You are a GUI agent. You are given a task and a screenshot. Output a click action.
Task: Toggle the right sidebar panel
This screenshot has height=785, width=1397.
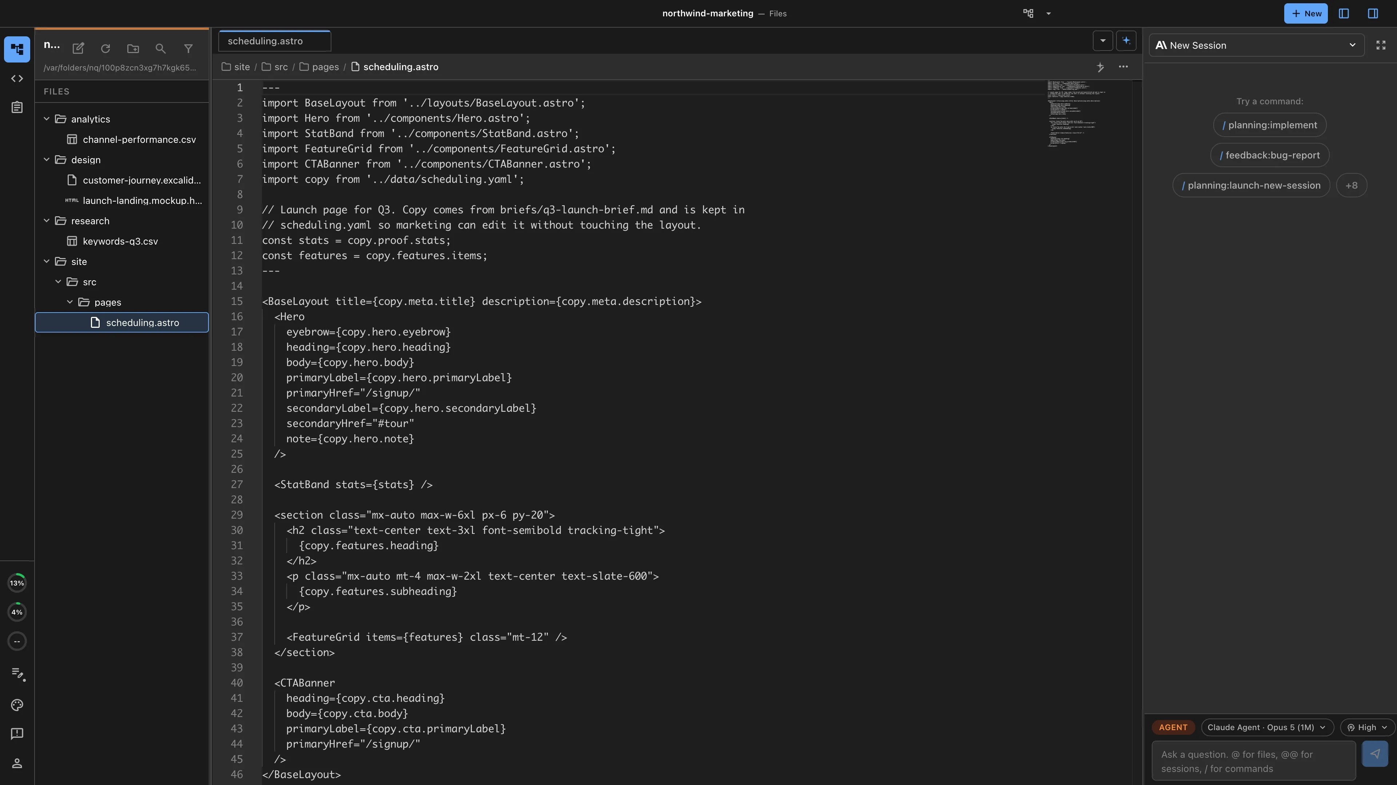(x=1373, y=13)
